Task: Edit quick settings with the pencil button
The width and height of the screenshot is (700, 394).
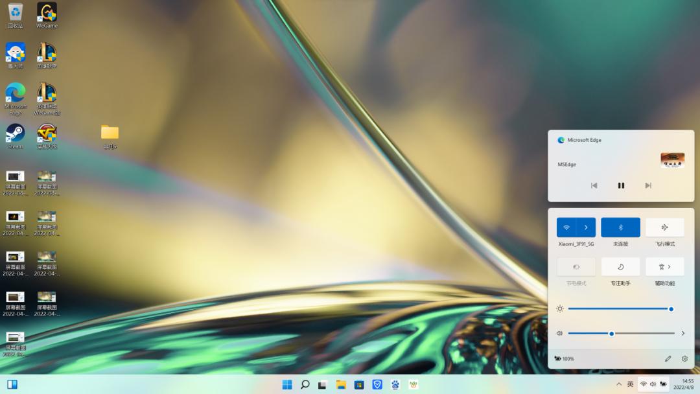Action: click(668, 358)
